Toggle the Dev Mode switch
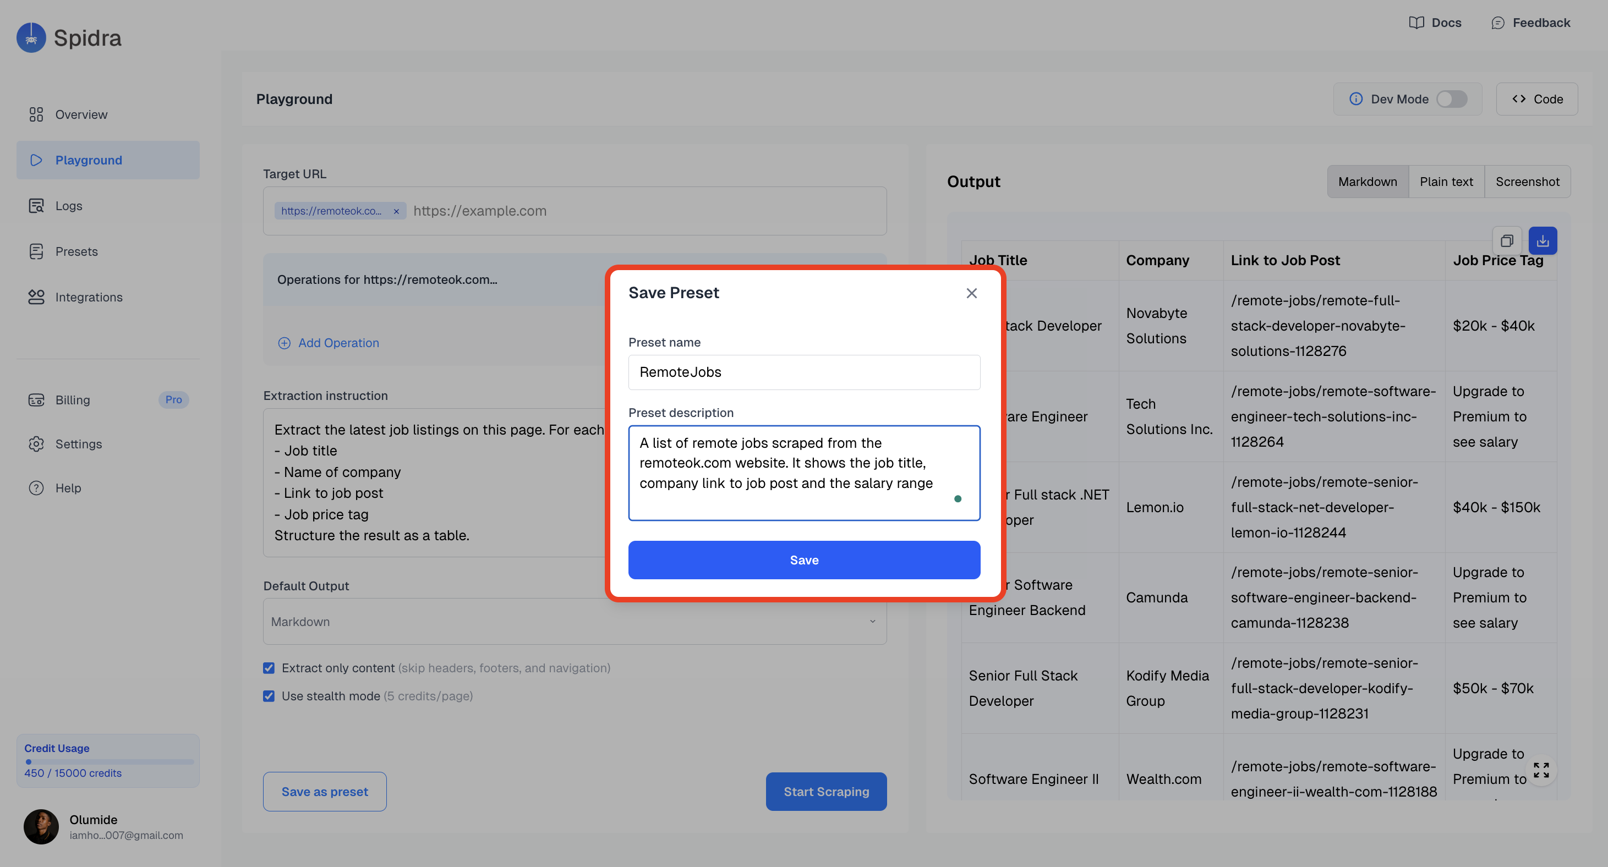The width and height of the screenshot is (1608, 867). pyautogui.click(x=1451, y=99)
